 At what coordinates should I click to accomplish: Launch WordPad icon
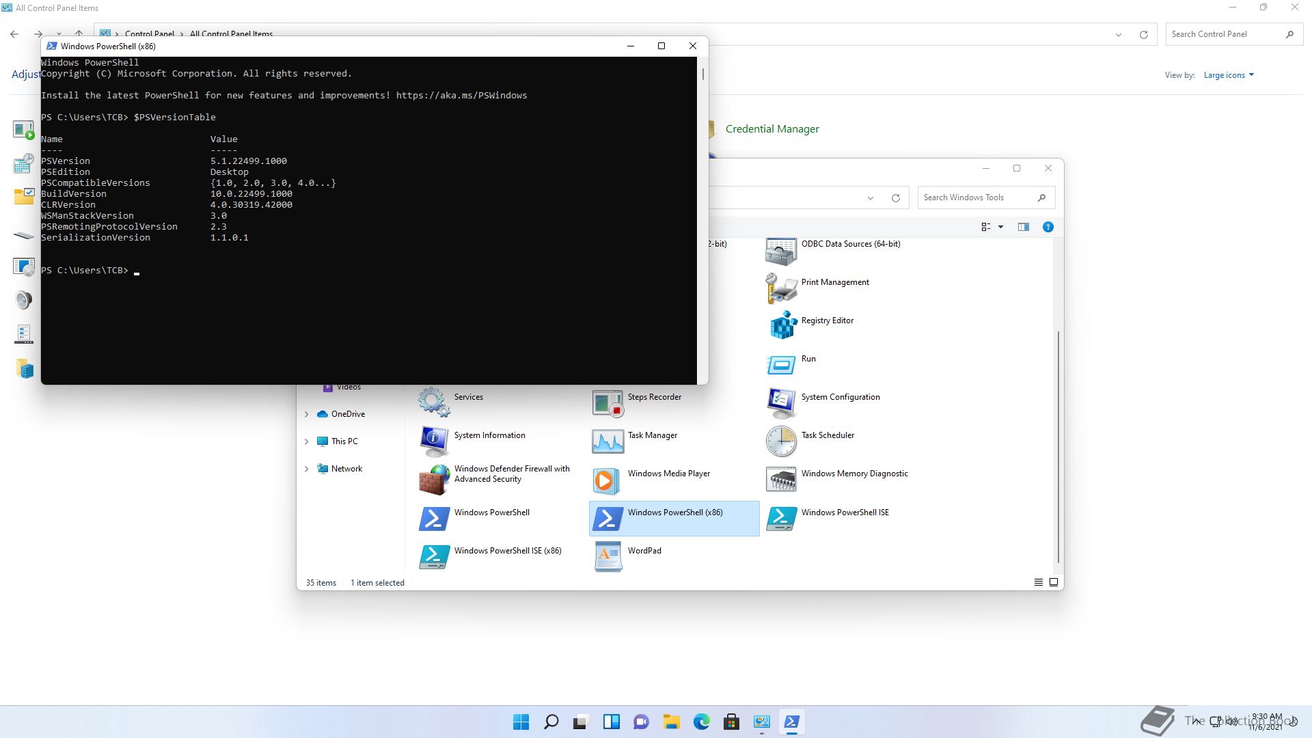point(607,557)
